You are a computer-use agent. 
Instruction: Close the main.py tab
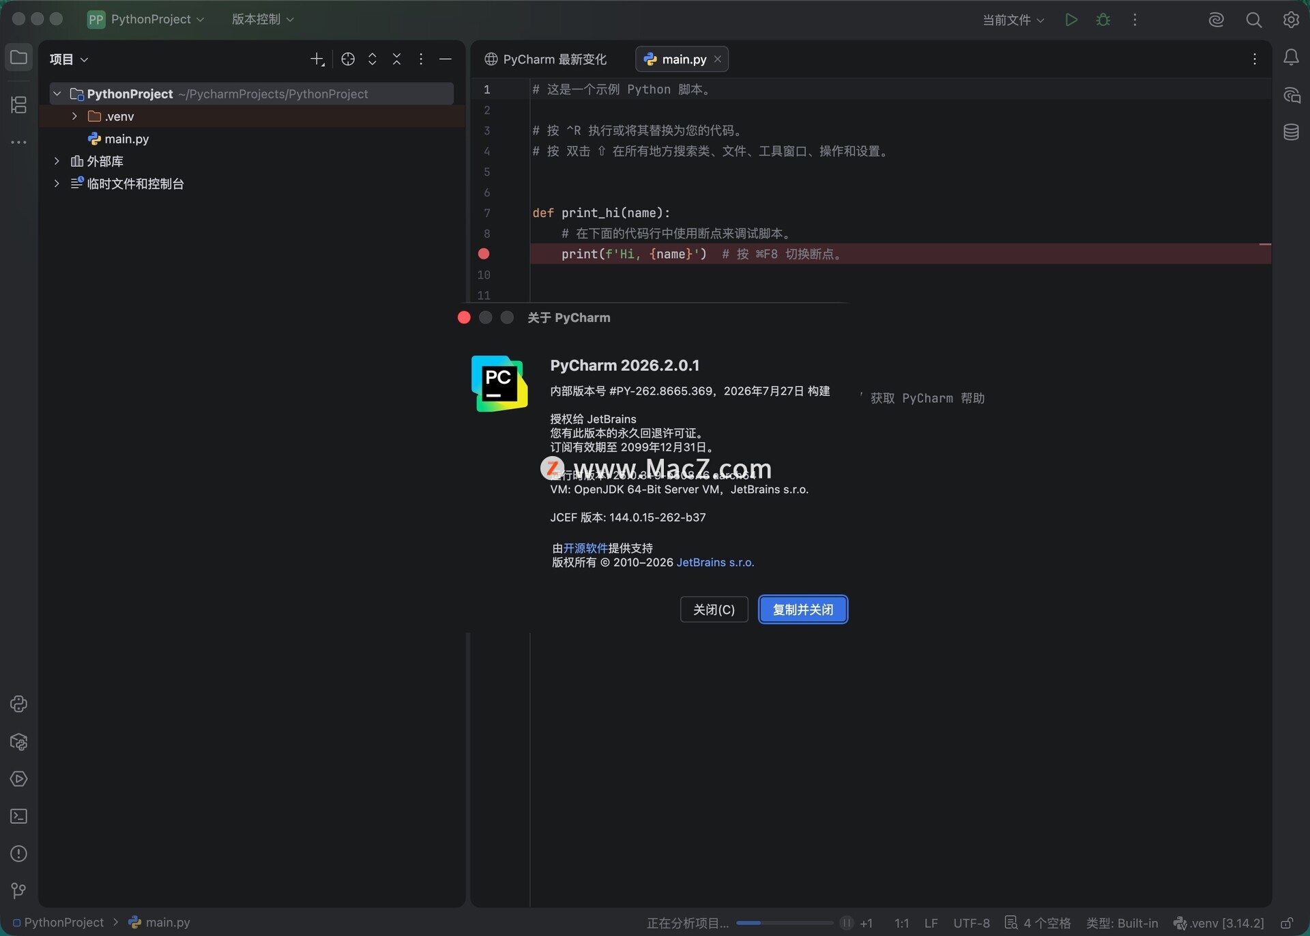(718, 59)
